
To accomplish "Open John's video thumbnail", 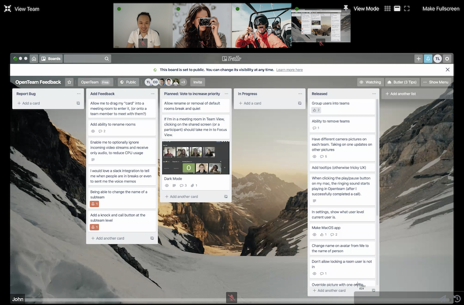I will [143, 25].
